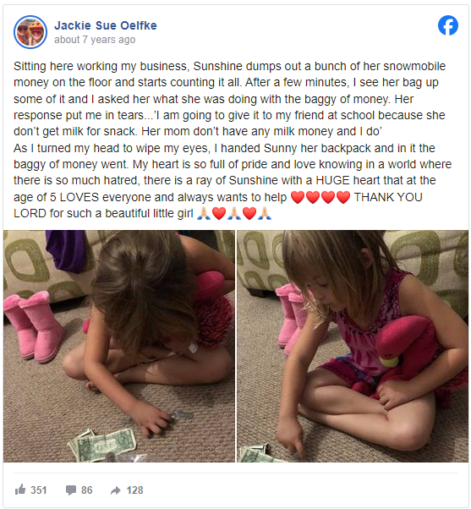Click the dollar bills in left photo
Screen dimensions: 471x509
[x=102, y=445]
